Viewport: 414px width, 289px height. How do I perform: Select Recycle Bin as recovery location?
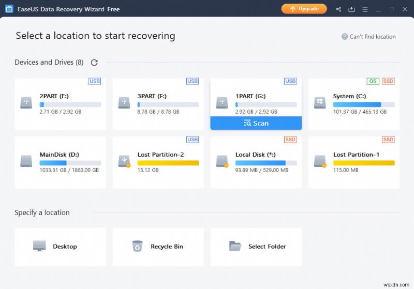158,247
